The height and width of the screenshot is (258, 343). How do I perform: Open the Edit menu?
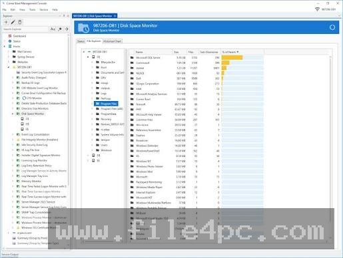point(13,10)
